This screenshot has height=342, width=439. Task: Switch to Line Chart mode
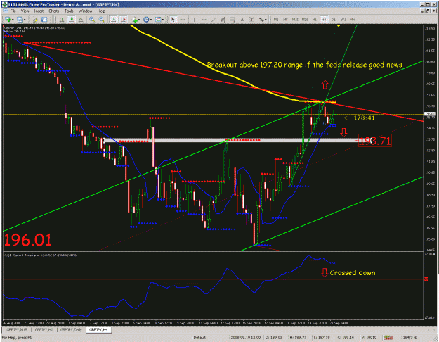(x=81, y=20)
